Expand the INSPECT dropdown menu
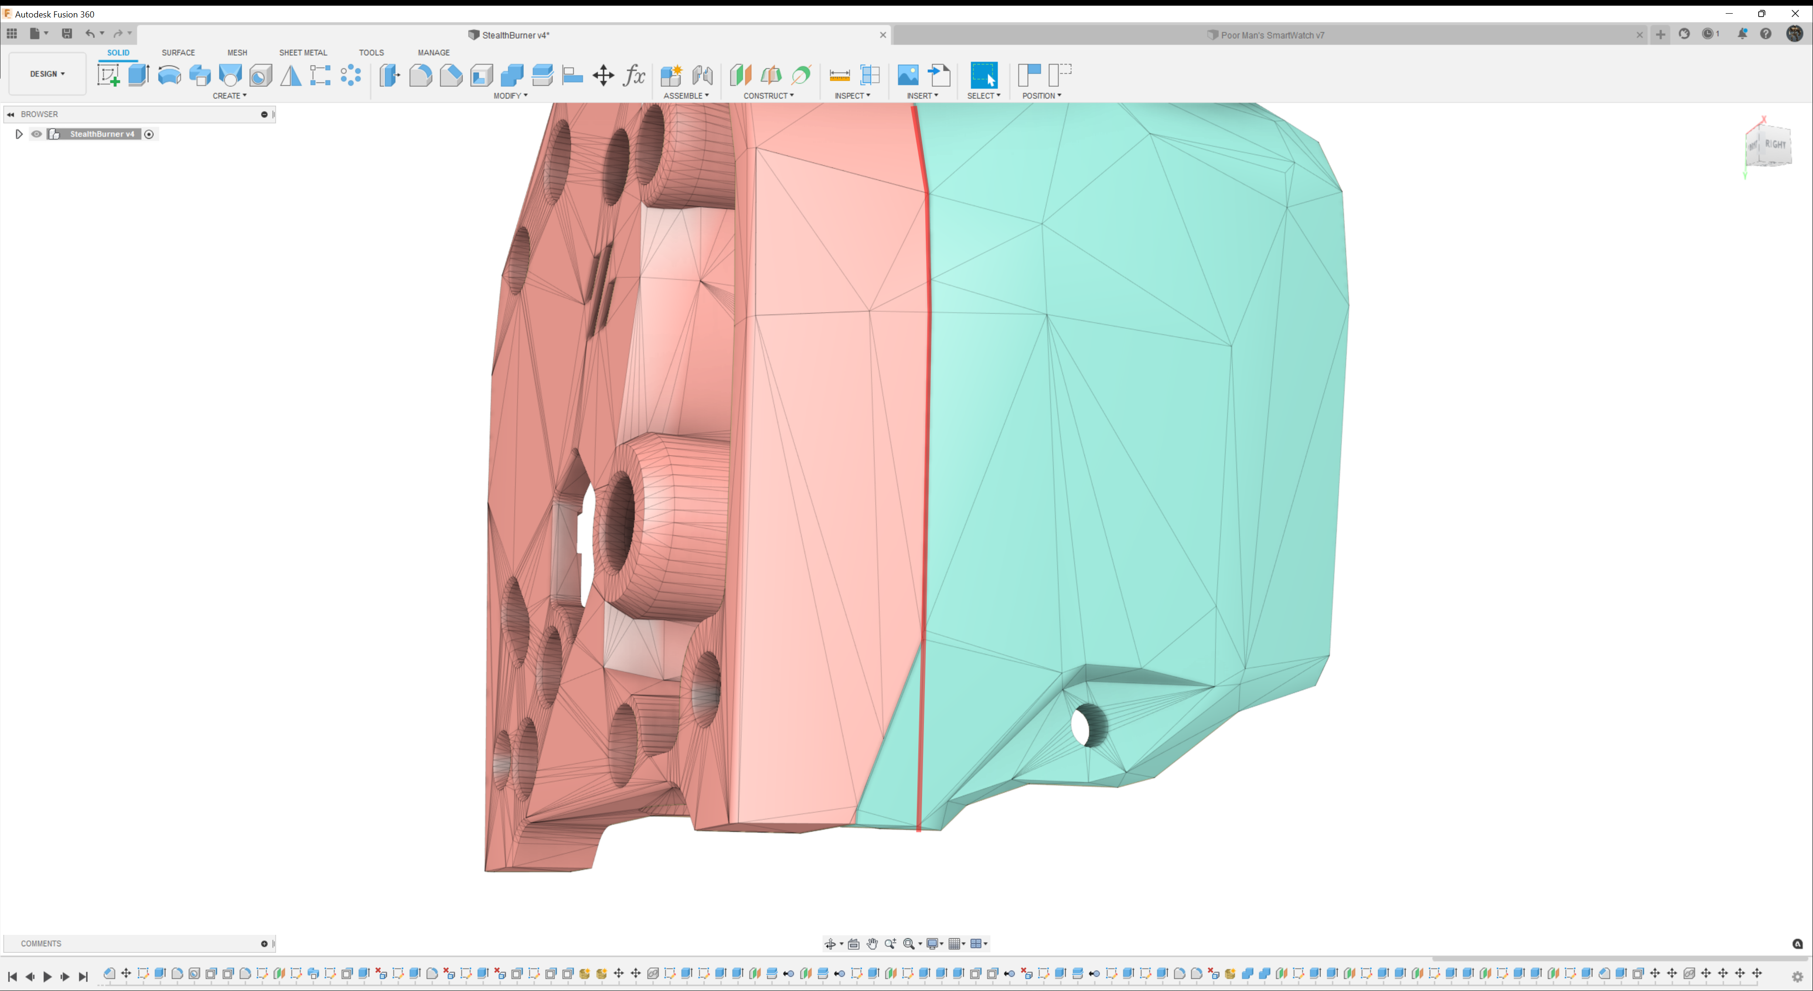Viewport: 1813px width, 991px height. point(852,96)
